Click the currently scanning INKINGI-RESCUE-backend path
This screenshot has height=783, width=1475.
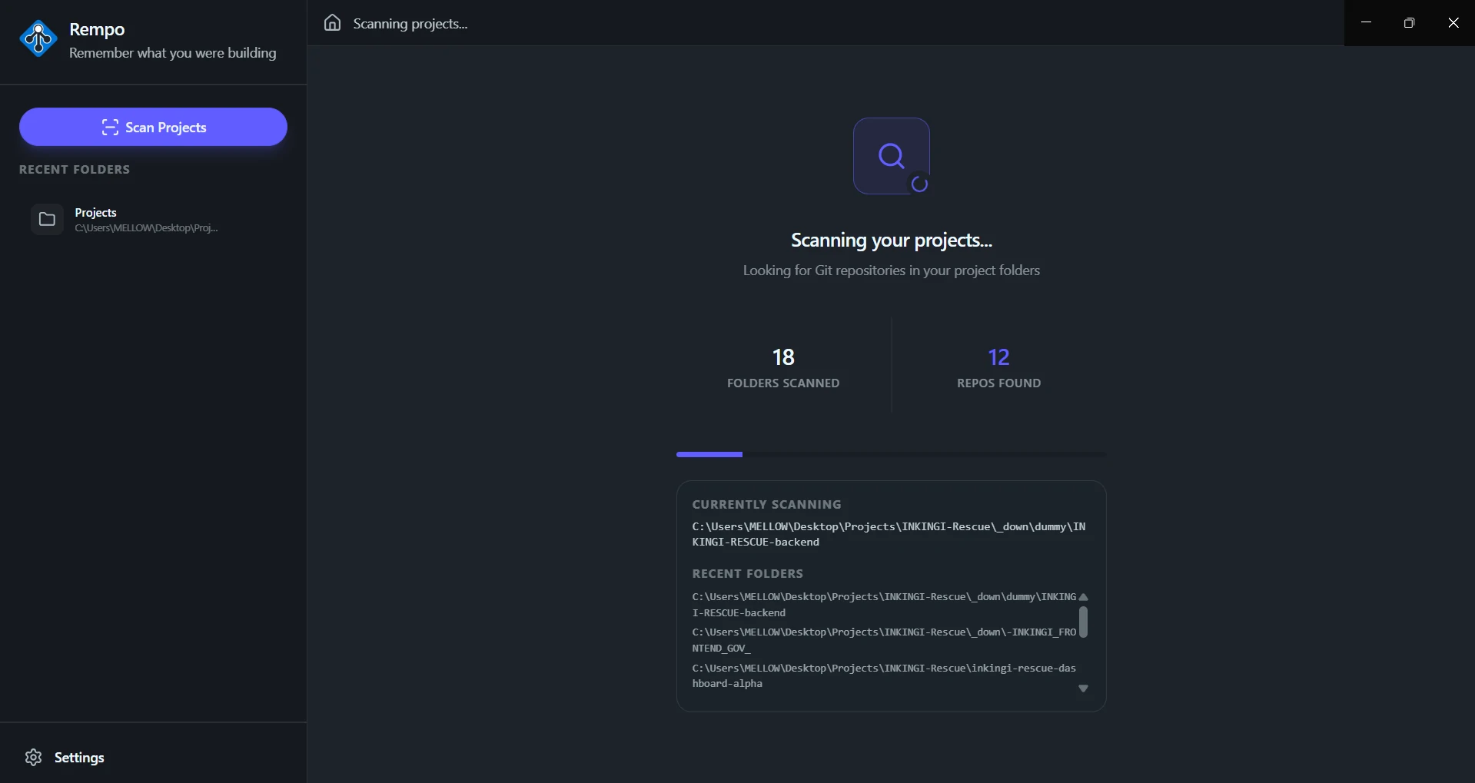[x=888, y=534]
